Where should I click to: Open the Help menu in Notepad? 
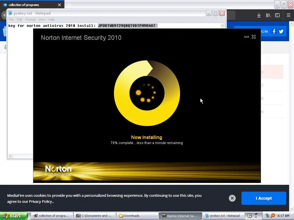click(52, 19)
